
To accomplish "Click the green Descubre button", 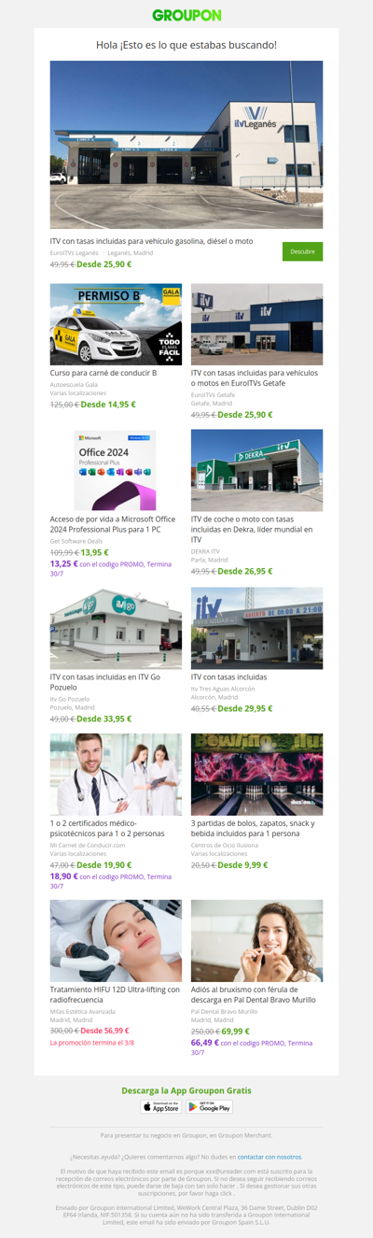I will pos(302,251).
